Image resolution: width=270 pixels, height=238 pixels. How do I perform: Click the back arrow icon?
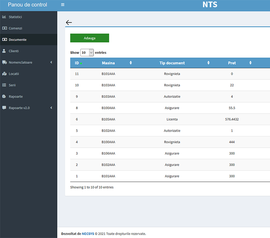click(x=68, y=23)
